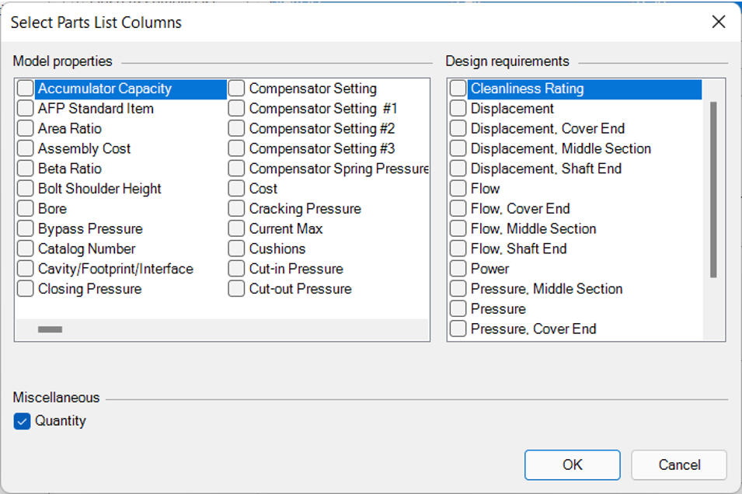Click the Design requirements vertical scrollbar
This screenshot has width=742, height=494.
click(713, 190)
